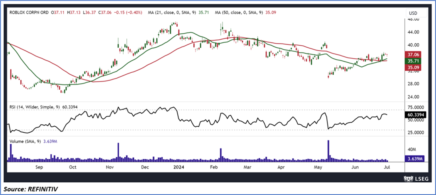The height and width of the screenshot is (195, 436).
Task: Click the RSI (14, Wilder, Simple, 9) indicator label
Action: 35,106
